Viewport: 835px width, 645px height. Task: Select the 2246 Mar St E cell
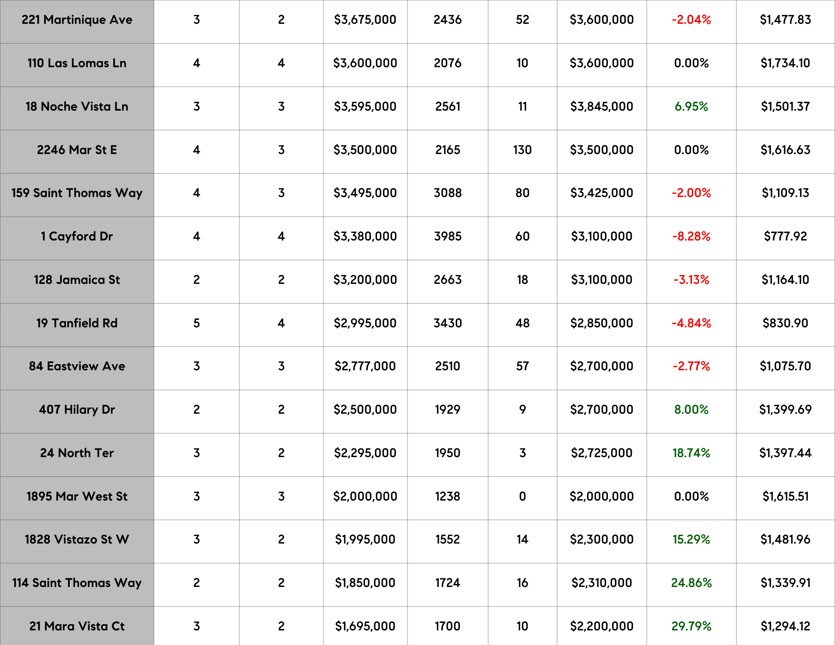77,150
